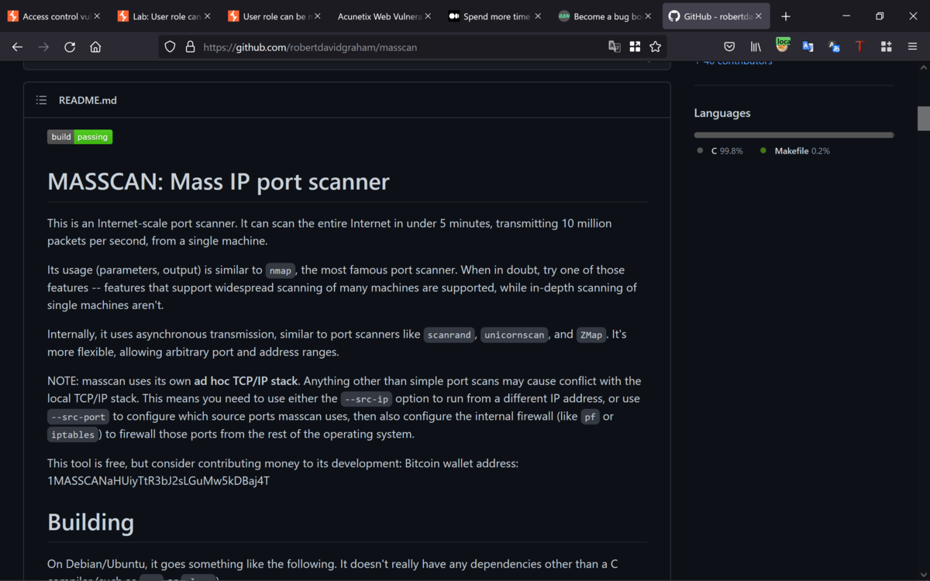Viewport: 930px width, 581px height.
Task: Click the grid icon in address bar
Action: pos(635,46)
